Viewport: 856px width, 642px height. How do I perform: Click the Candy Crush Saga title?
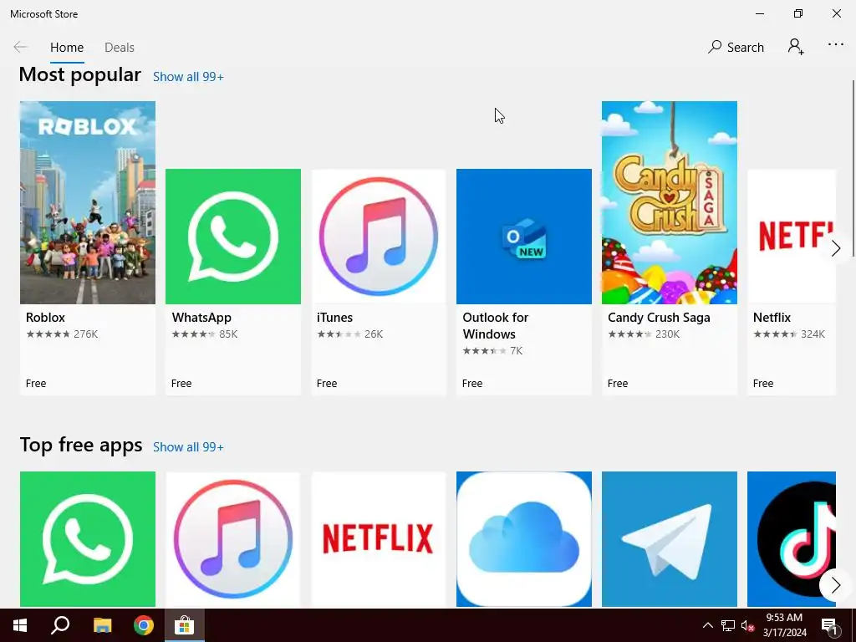pyautogui.click(x=659, y=317)
